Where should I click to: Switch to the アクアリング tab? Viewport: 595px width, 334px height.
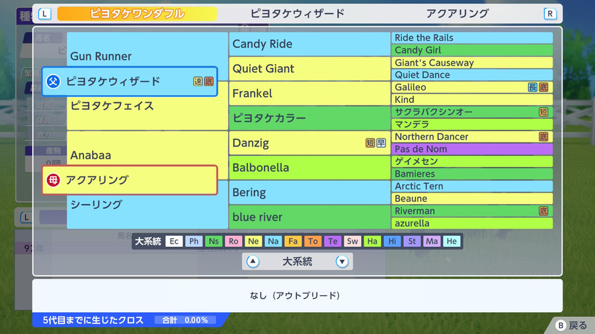point(457,14)
